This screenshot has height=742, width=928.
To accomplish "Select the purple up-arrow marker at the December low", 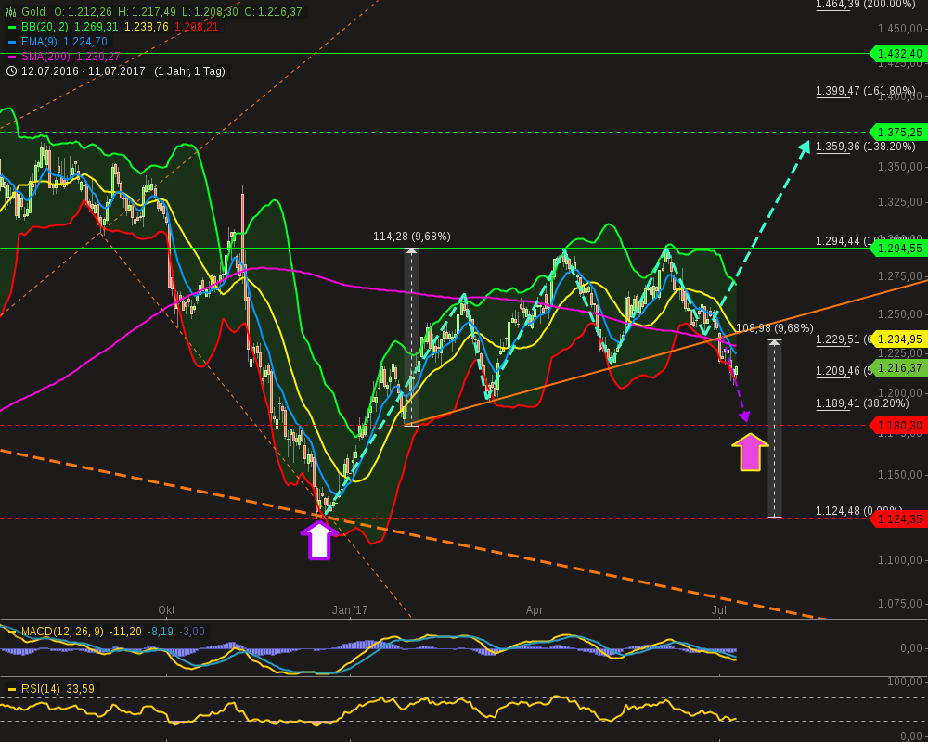I will pos(320,538).
